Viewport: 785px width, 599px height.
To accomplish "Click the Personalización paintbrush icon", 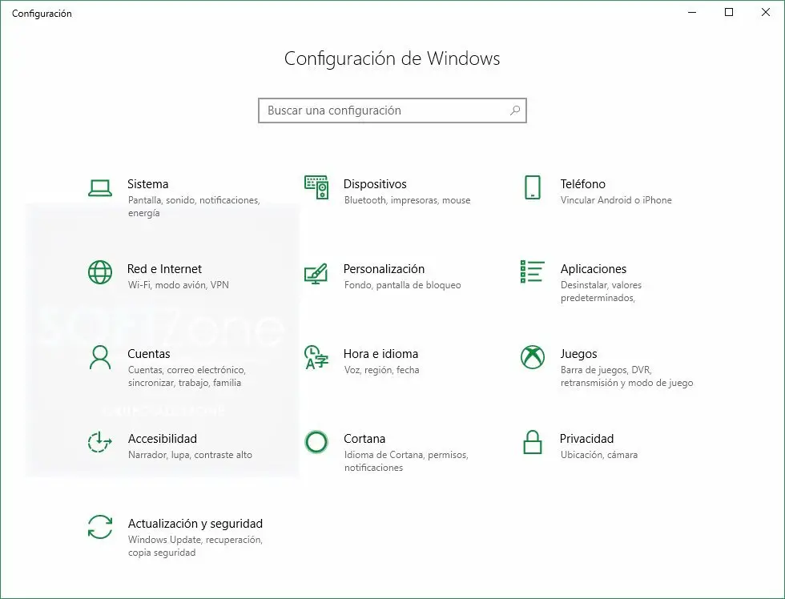I will tap(316, 273).
